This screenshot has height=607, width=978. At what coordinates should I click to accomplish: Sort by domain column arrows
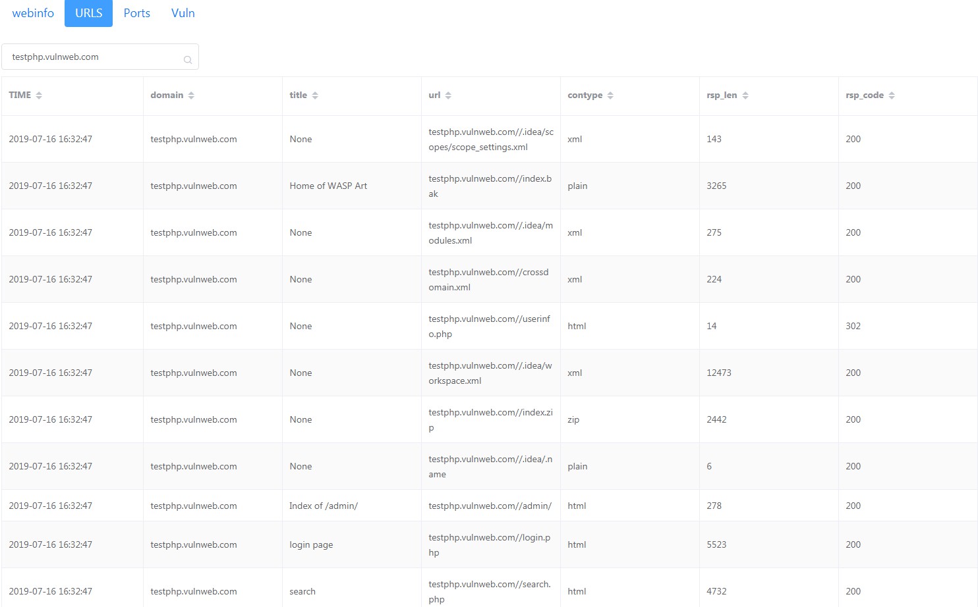click(191, 95)
